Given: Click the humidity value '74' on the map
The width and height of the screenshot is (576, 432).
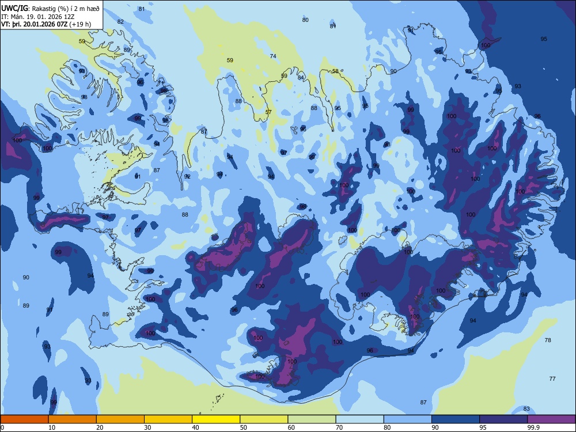Looking at the screenshot, I should click(273, 56).
